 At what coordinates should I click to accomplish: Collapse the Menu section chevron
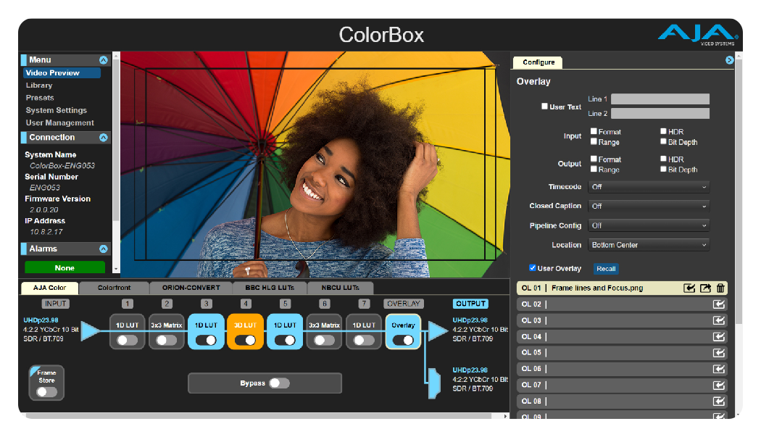(104, 59)
